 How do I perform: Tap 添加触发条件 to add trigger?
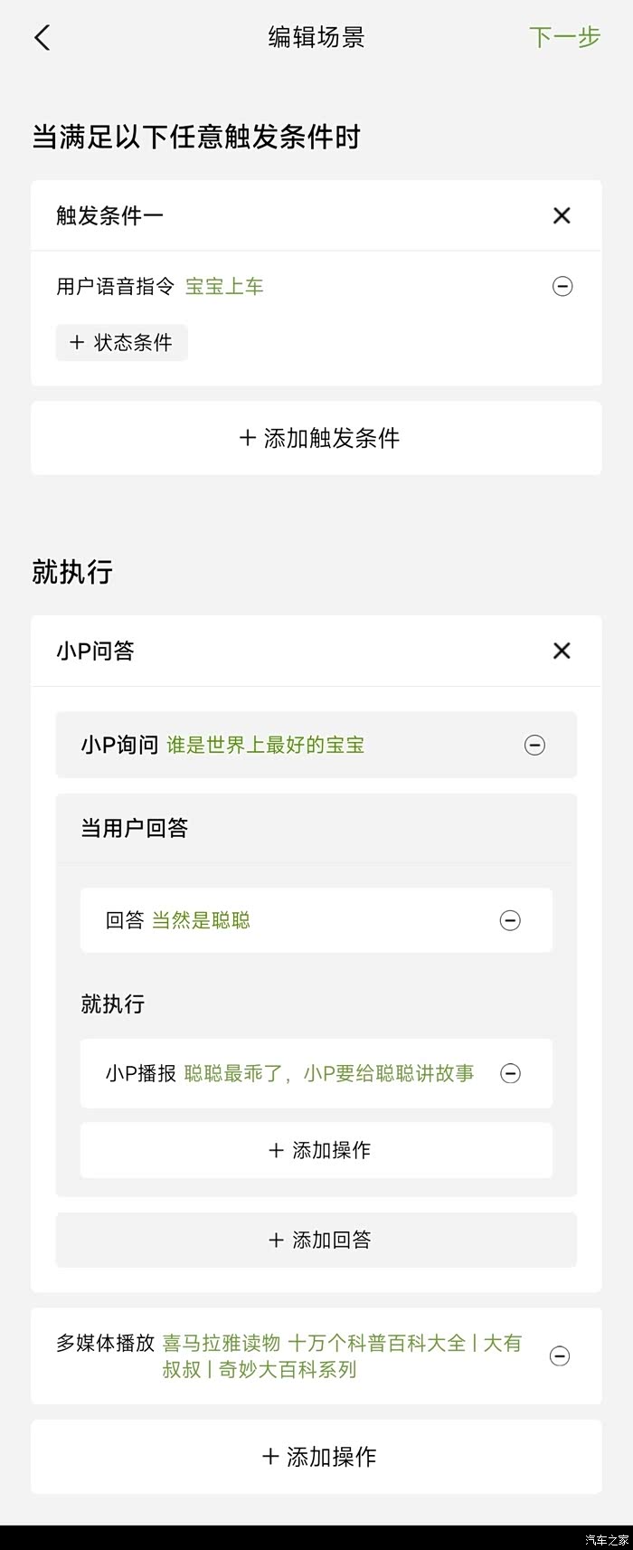click(316, 439)
